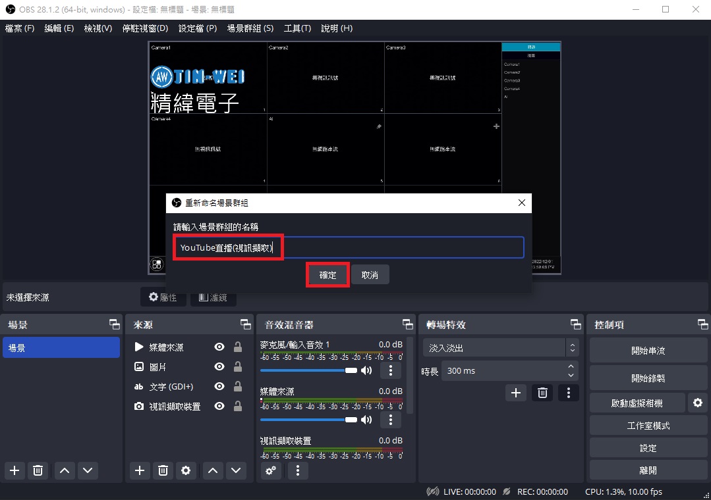Adjust 麥克風/輸入音效 1 volume slider

click(x=309, y=370)
